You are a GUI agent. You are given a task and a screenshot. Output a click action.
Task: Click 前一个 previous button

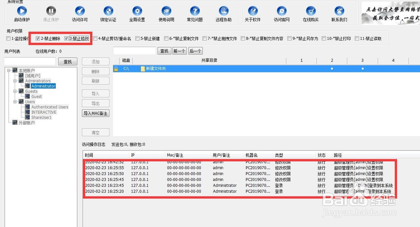tap(179, 51)
